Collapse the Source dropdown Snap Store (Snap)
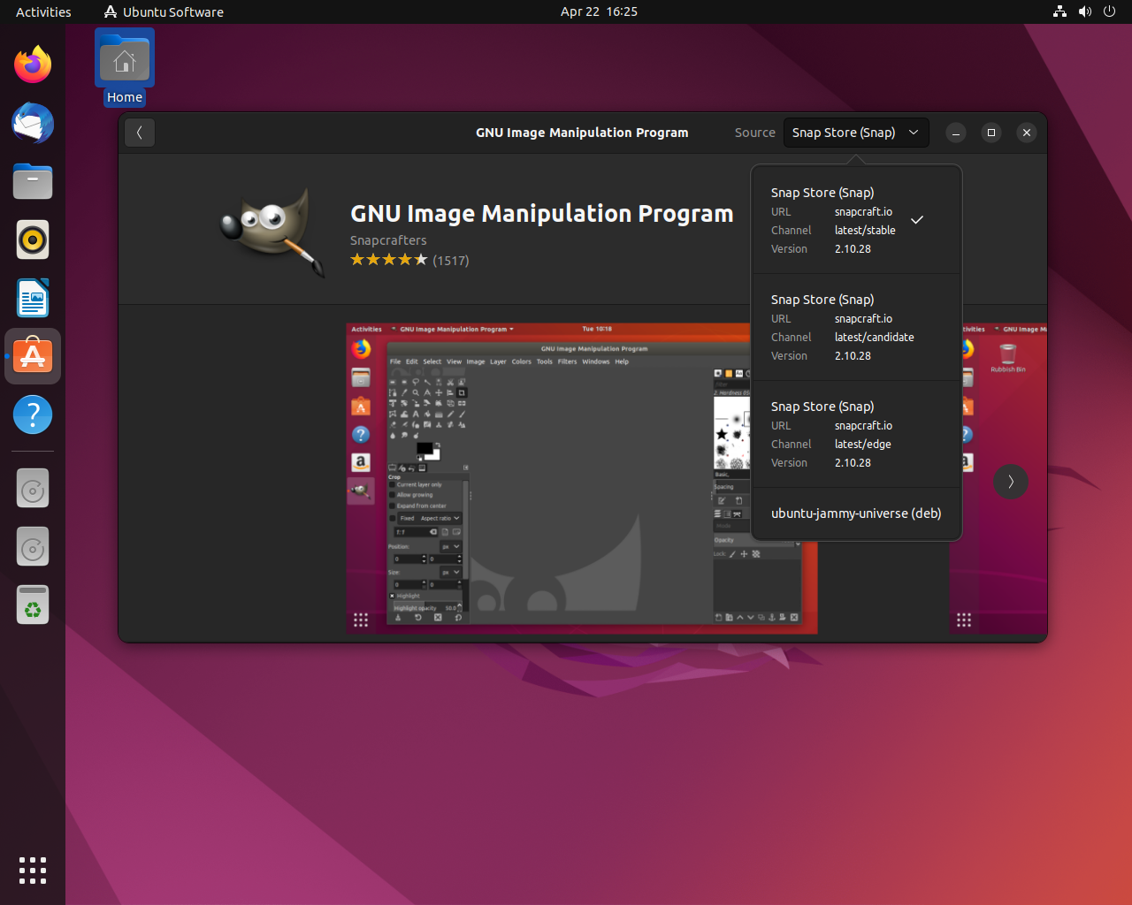The image size is (1132, 905). point(856,133)
